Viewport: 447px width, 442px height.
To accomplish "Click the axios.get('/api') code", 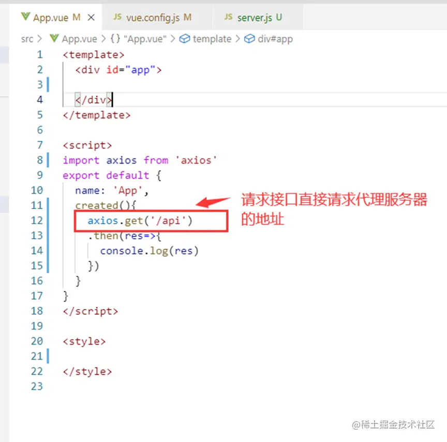I will click(140, 220).
